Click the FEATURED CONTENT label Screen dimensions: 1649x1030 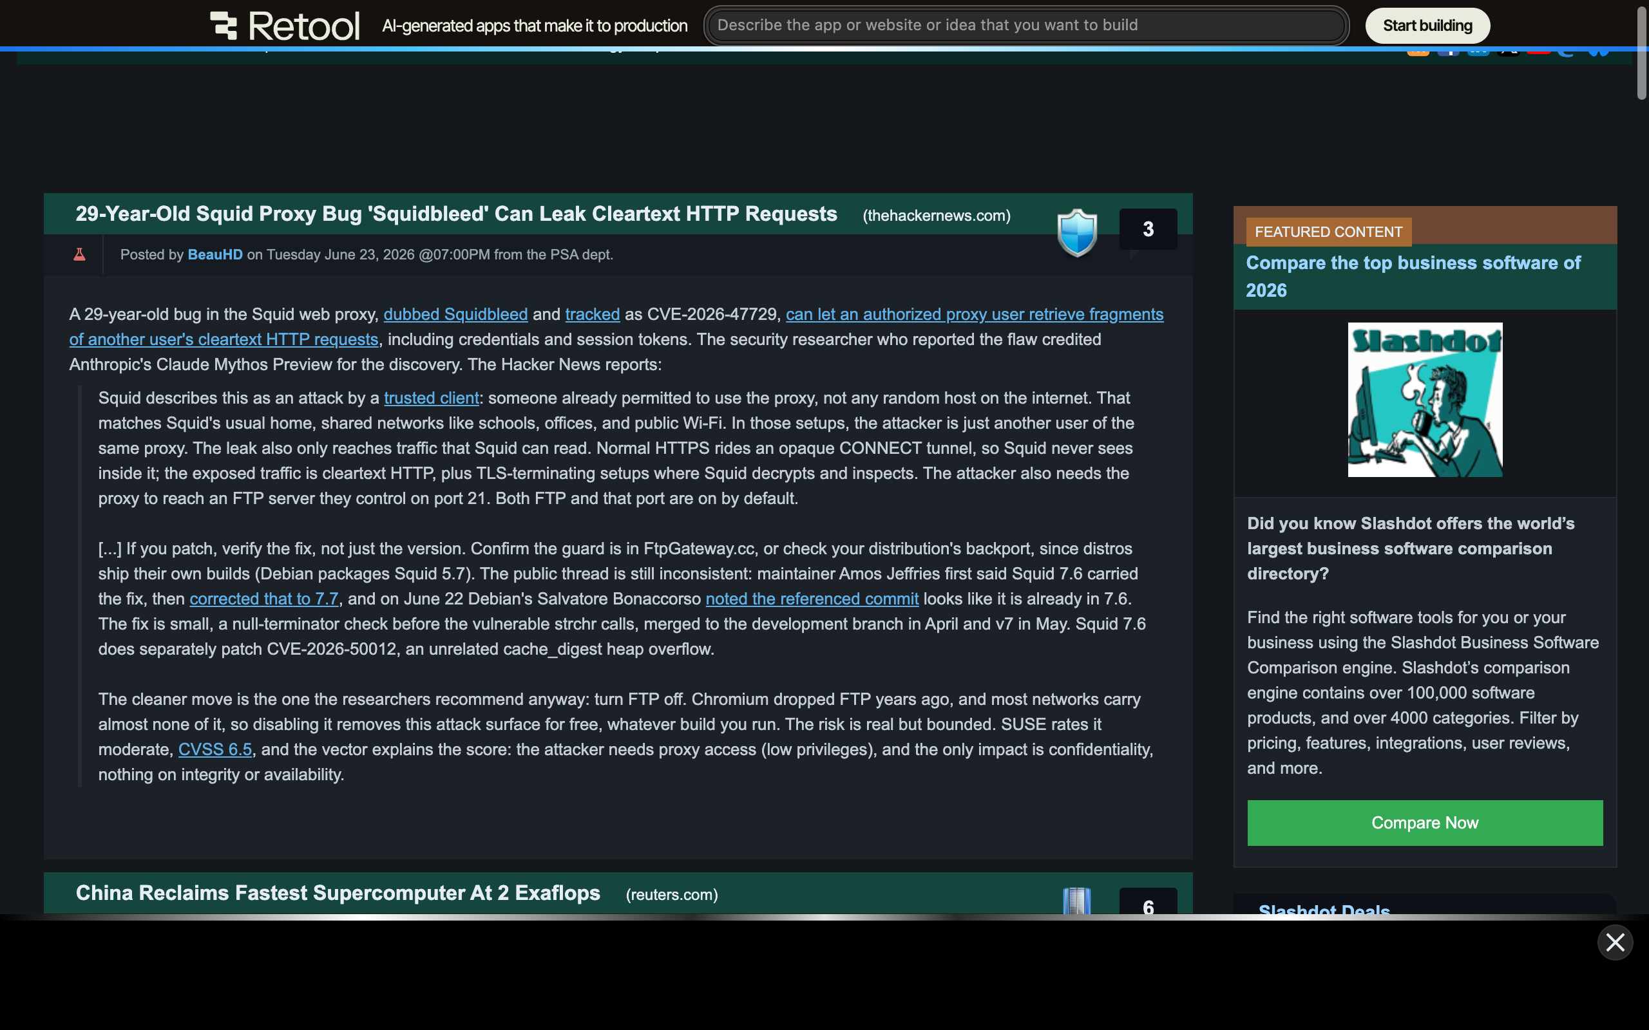tap(1328, 232)
